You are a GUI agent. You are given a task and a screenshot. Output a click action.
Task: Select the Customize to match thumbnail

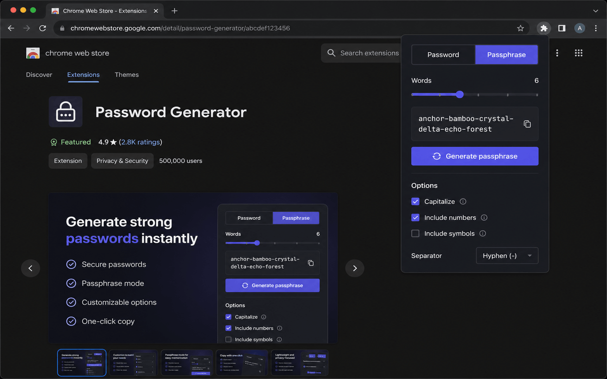point(133,363)
